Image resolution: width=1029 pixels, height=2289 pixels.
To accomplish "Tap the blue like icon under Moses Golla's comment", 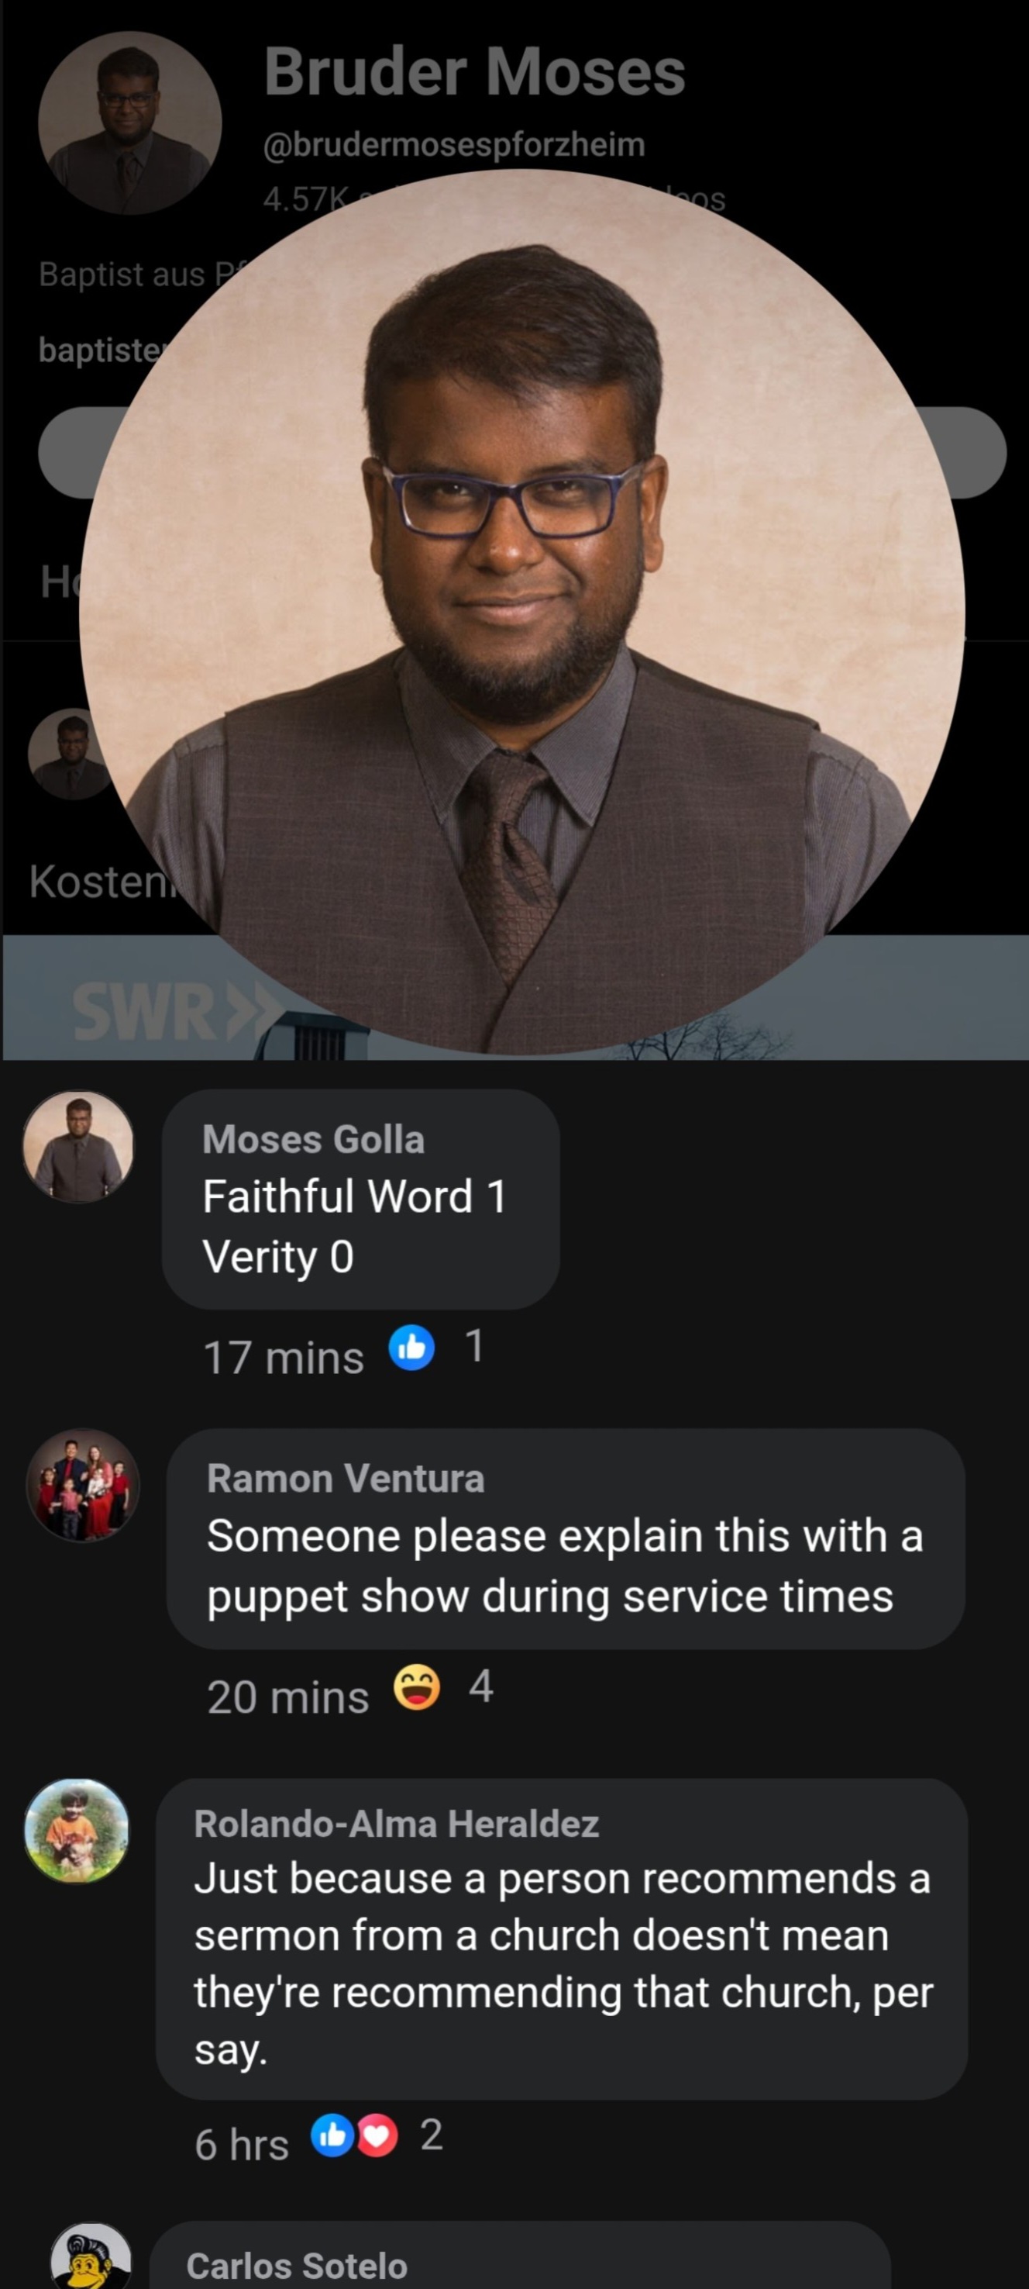I will click(411, 1347).
